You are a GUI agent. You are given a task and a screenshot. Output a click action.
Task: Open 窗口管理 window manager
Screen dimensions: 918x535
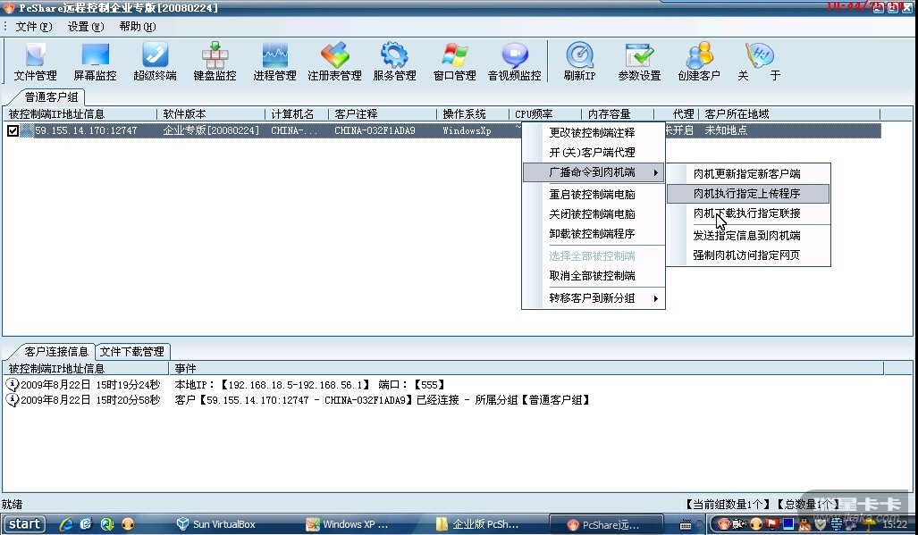454,62
